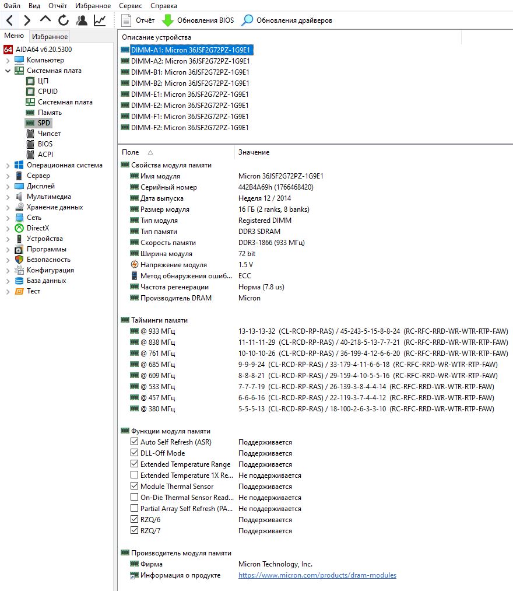This screenshot has width=513, height=591.
Task: Click the Тест icon in the tree
Action: [x=19, y=291]
